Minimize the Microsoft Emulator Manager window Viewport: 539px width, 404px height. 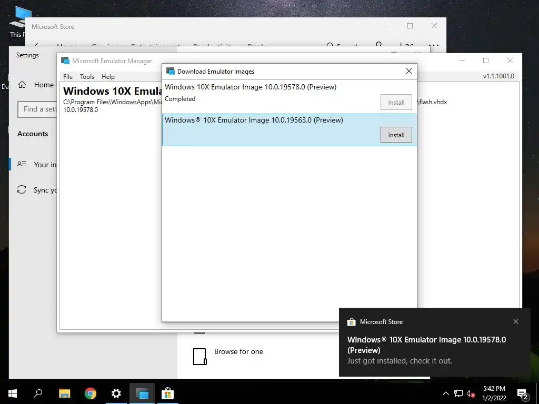(x=462, y=61)
